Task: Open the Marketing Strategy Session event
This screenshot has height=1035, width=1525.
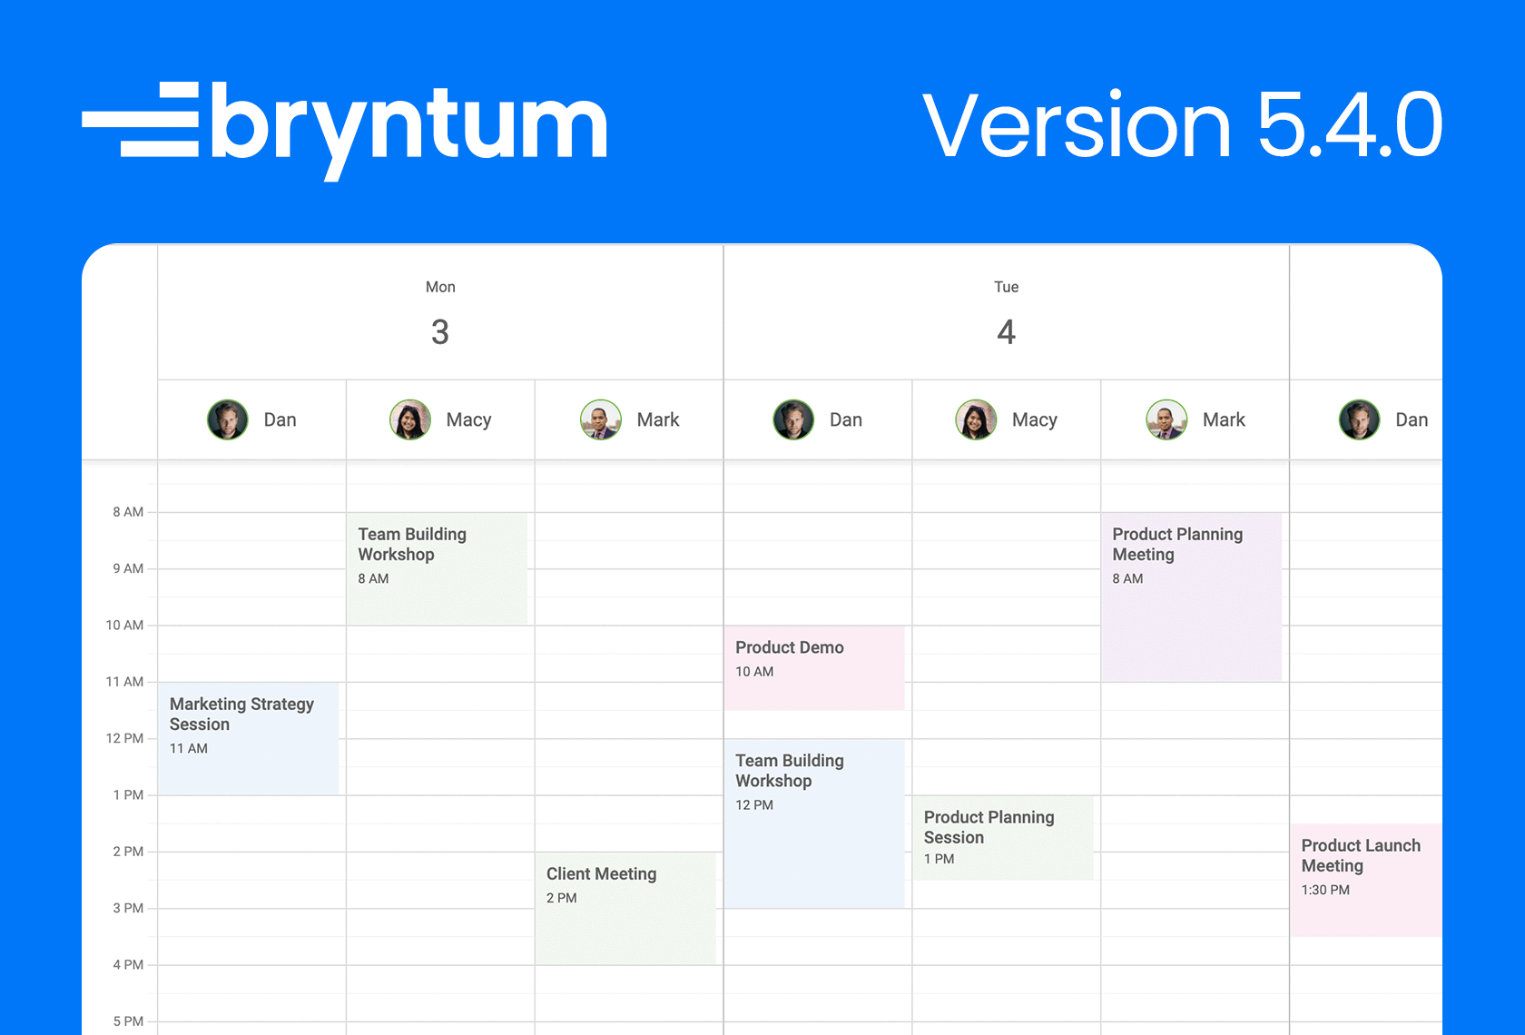Action: (x=249, y=738)
